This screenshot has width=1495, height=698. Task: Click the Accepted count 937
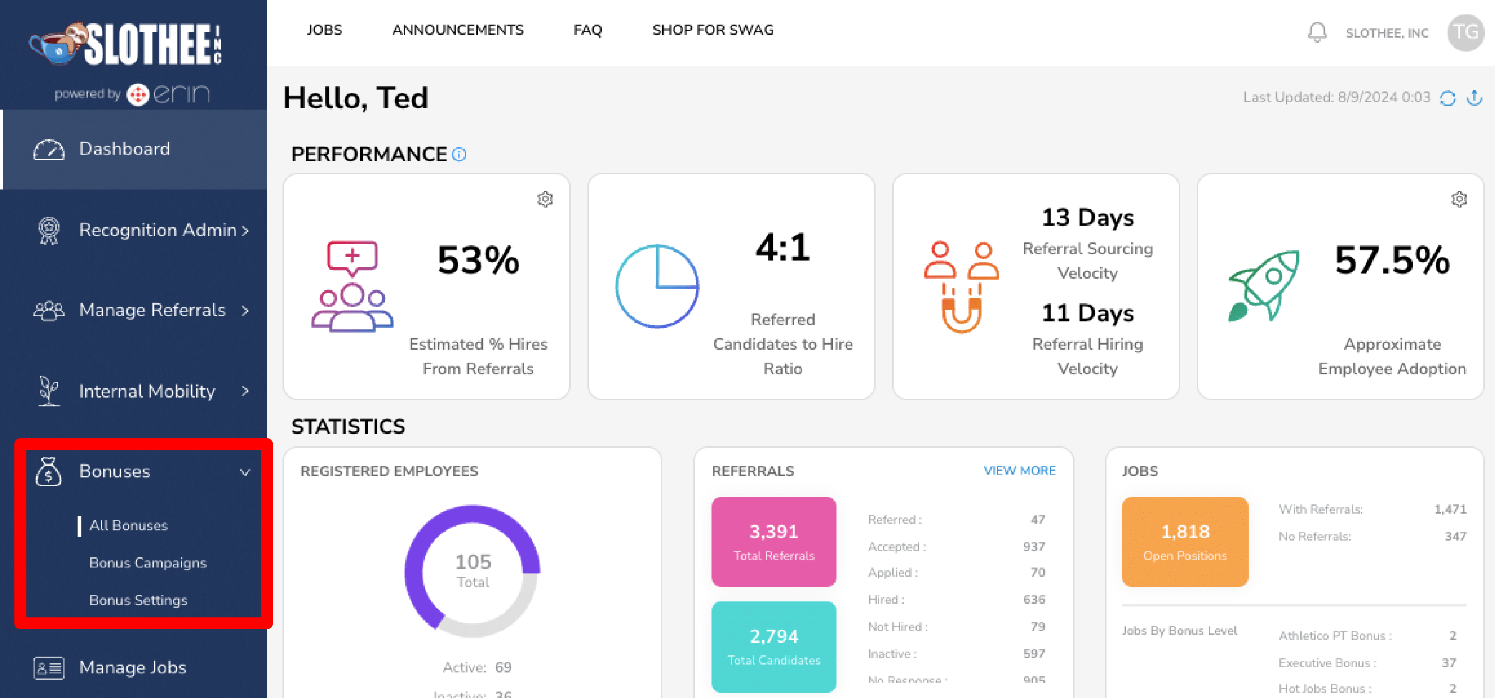pos(1034,547)
